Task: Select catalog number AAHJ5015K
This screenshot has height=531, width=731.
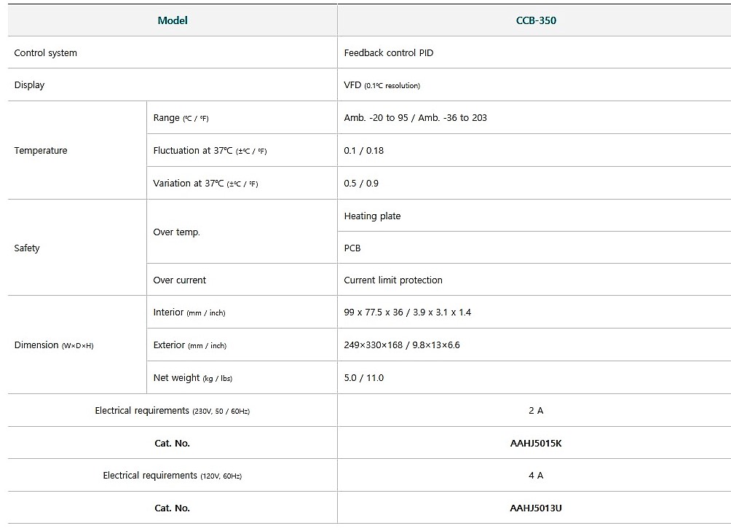Action: point(535,443)
